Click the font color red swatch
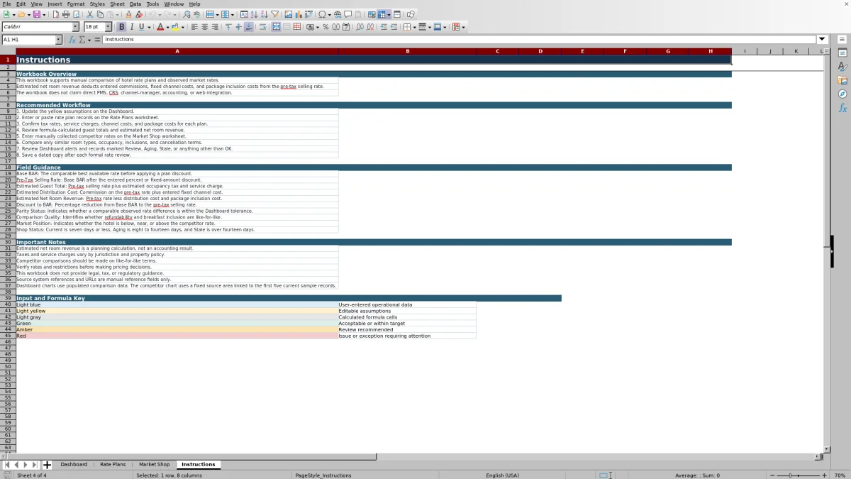The height and width of the screenshot is (479, 851). tap(160, 27)
